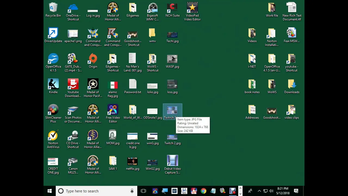The height and width of the screenshot is (196, 348).
Task: Launch the Free Video Editor icon
Action: [x=113, y=114]
